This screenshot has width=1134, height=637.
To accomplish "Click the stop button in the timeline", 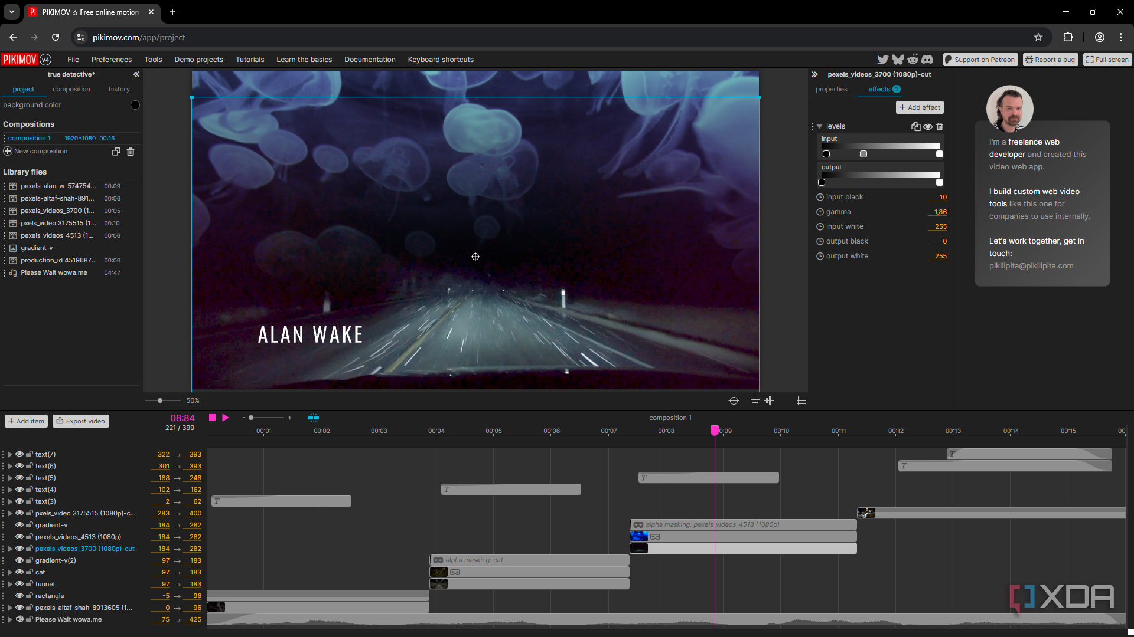I will pyautogui.click(x=213, y=418).
